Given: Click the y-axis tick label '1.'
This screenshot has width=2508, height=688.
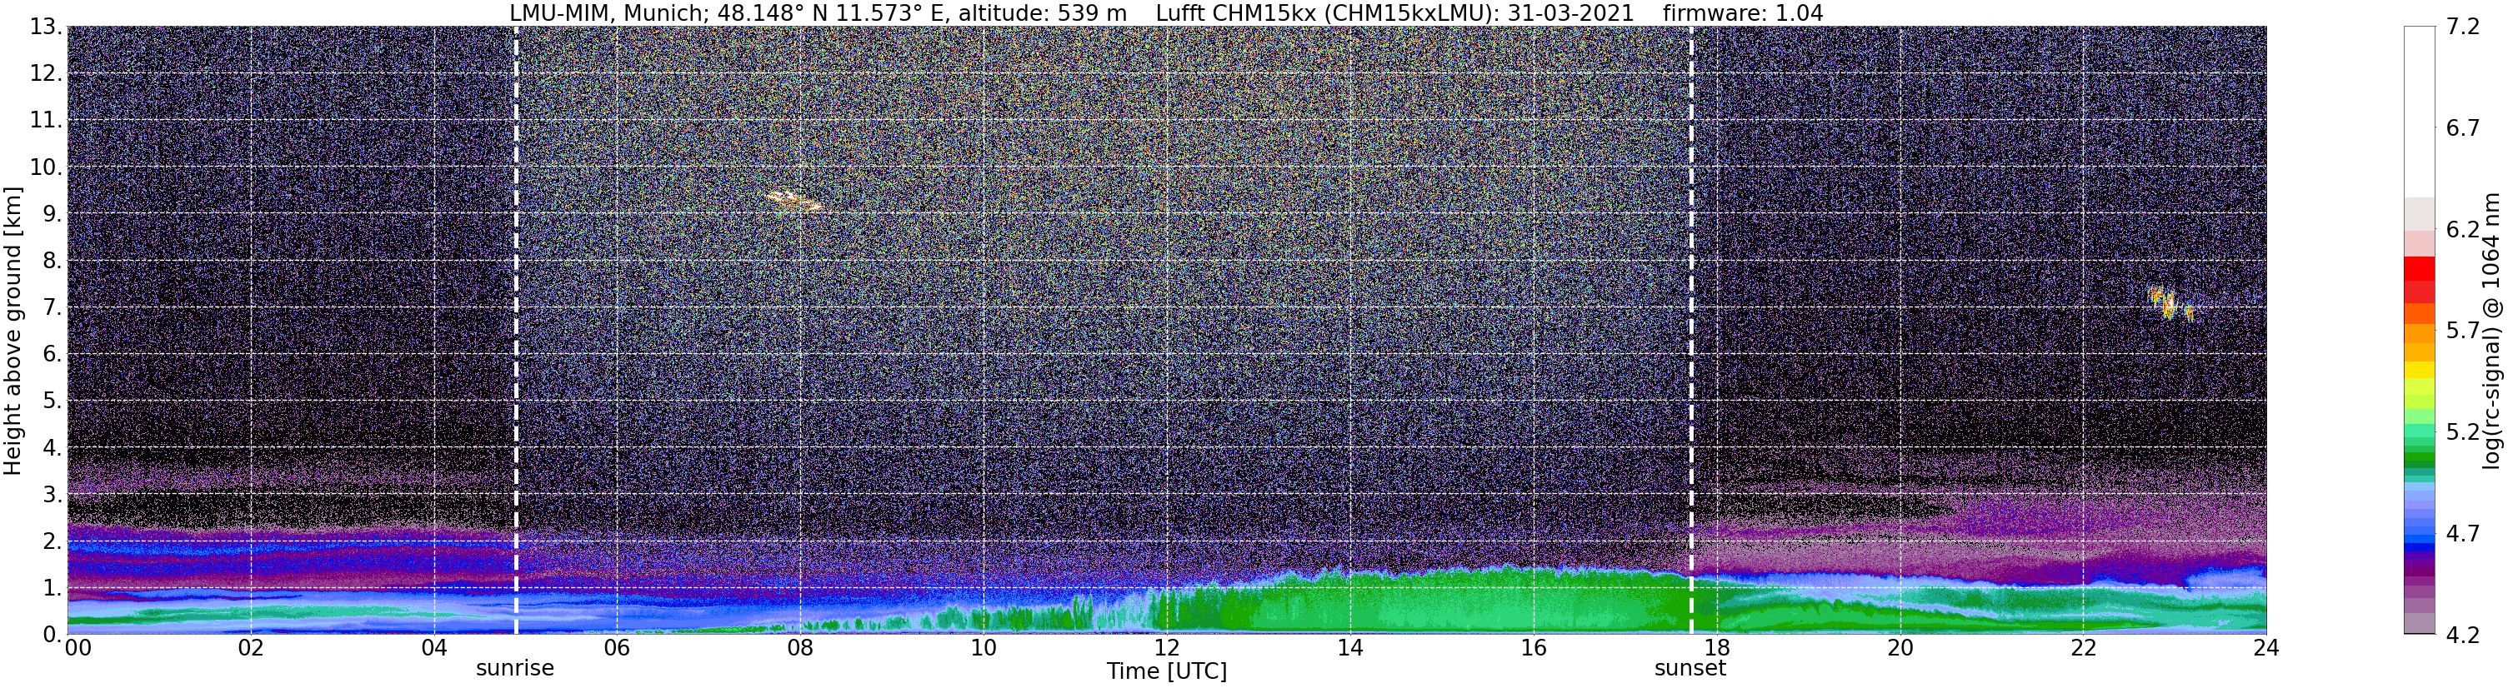Looking at the screenshot, I should coord(53,588).
